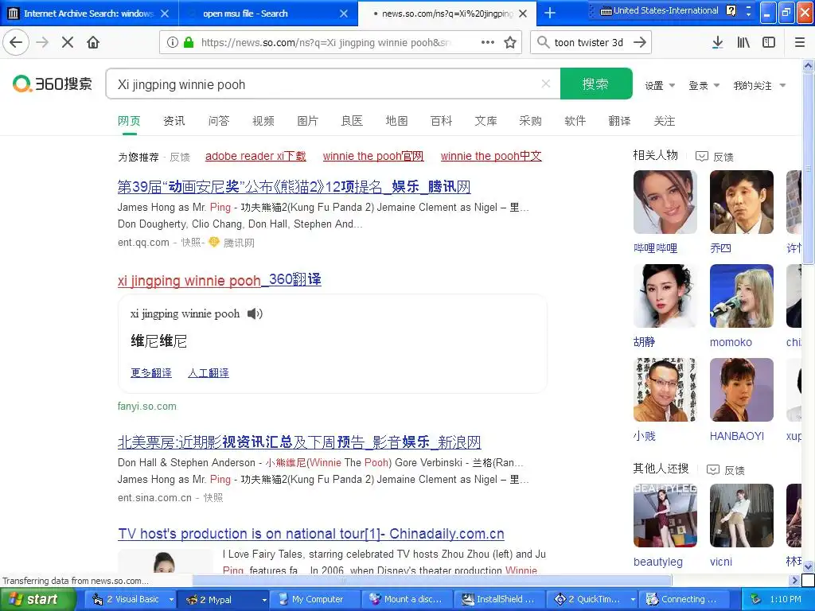Open language bar options arrow
The height and width of the screenshot is (611, 815).
[x=748, y=14]
